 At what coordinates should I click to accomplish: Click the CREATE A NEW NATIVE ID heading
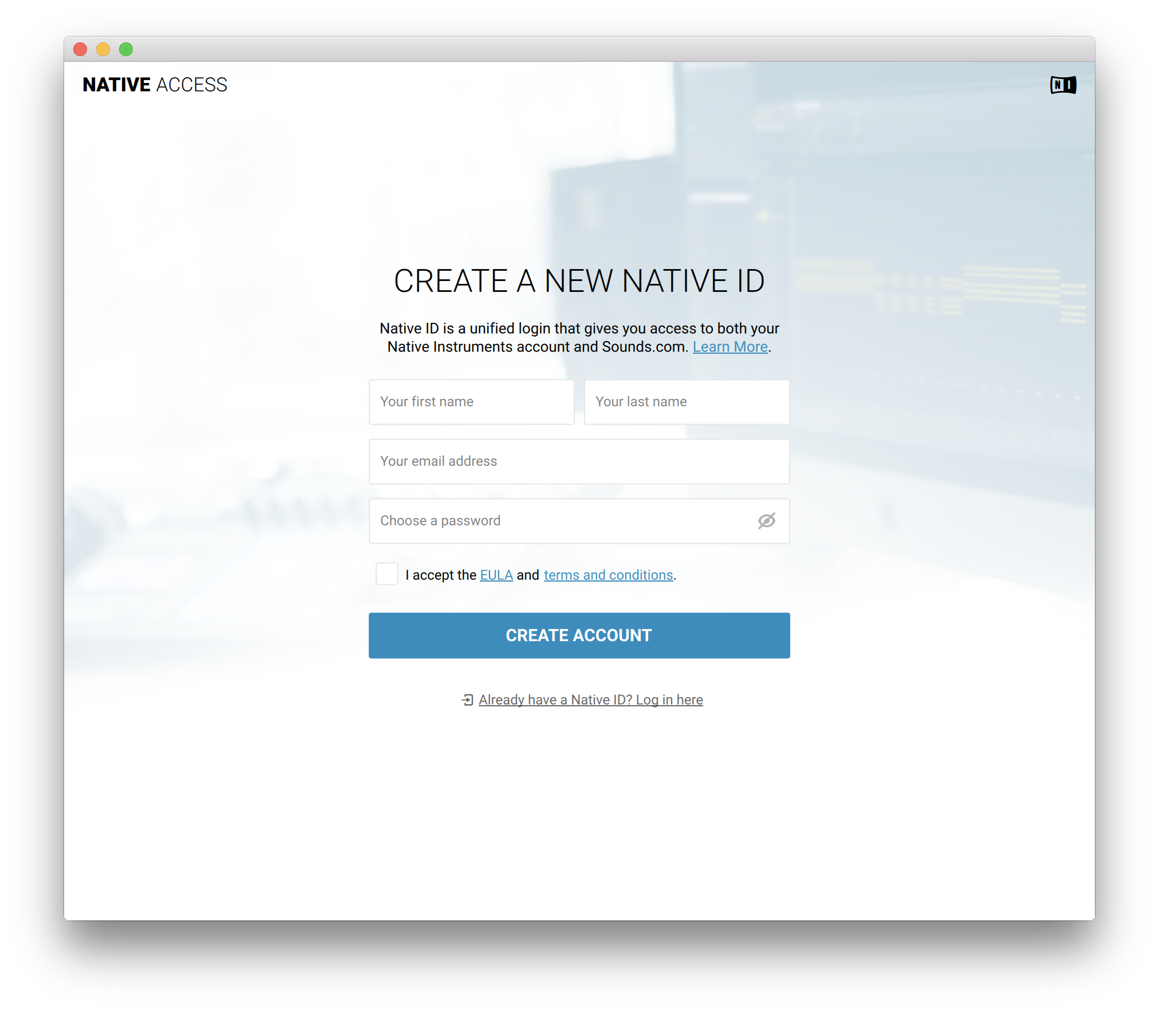[579, 280]
